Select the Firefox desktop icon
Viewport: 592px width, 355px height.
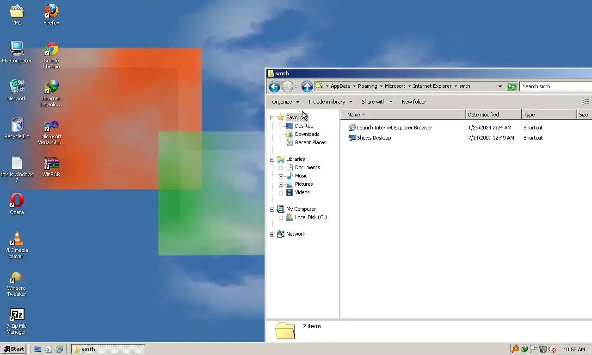pos(51,15)
